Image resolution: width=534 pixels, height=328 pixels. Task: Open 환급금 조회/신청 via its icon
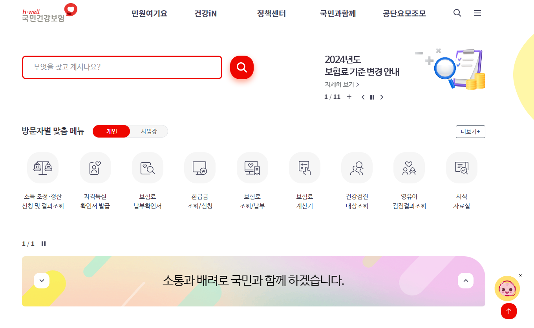click(x=200, y=167)
